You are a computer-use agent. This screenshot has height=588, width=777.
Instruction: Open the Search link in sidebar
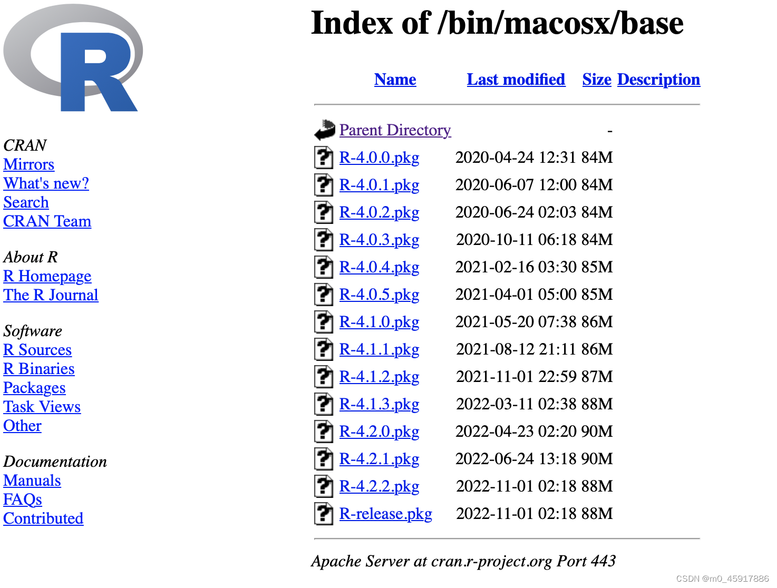pyautogui.click(x=26, y=202)
